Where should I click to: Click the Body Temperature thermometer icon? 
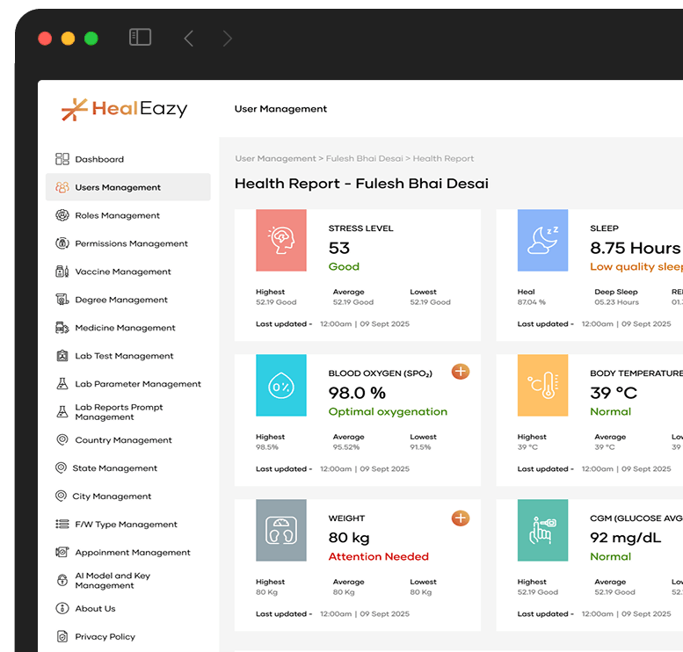(x=542, y=385)
